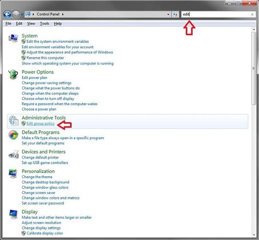The image size is (259, 240).
Task: Click the Forward navigation arrow button
Action: pos(16,14)
